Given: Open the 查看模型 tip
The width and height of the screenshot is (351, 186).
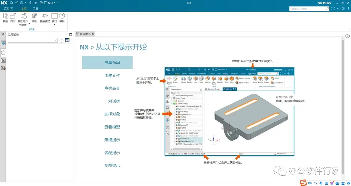Looking at the screenshot, I should click(x=112, y=127).
